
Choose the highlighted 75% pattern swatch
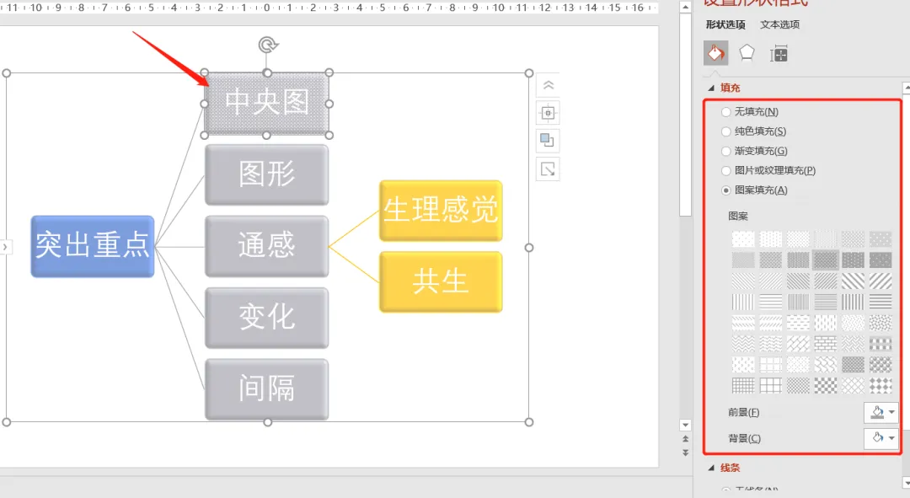coord(825,260)
